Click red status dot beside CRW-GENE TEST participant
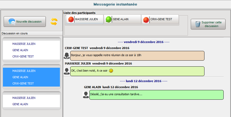This screenshot has width=231, height=117. [146, 19]
